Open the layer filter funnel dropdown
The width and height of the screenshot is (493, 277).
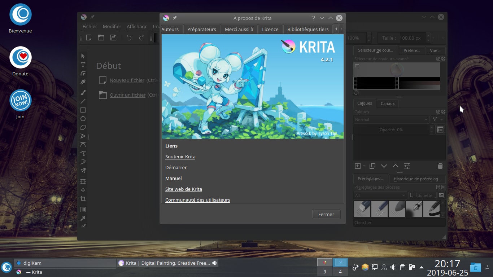pos(437,120)
